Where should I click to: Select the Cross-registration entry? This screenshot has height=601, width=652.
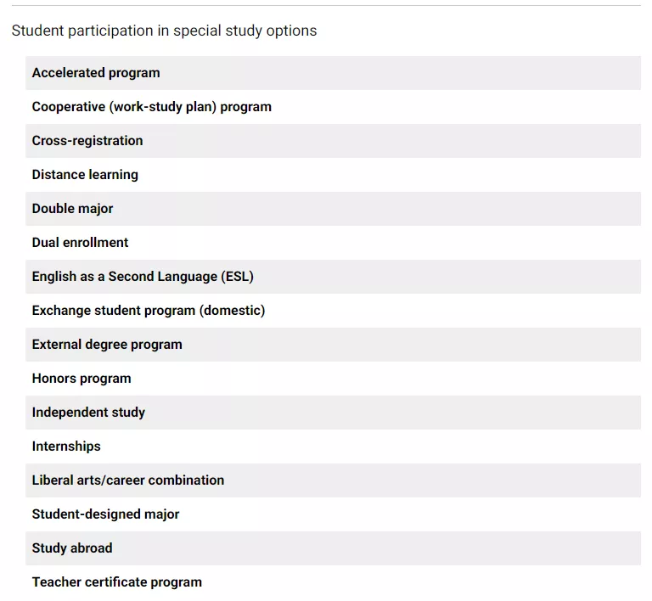(87, 141)
